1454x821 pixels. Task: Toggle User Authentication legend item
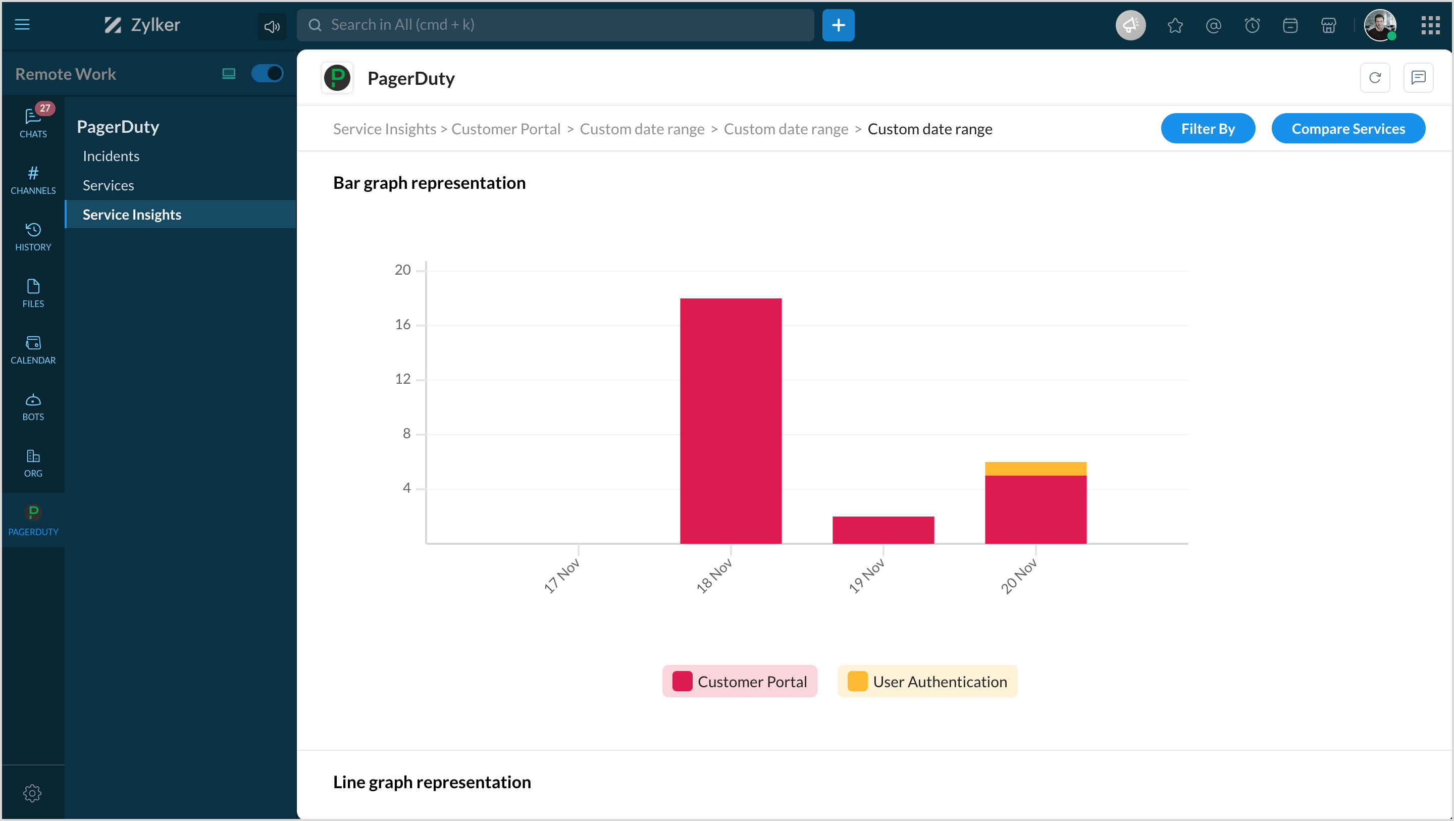(927, 682)
